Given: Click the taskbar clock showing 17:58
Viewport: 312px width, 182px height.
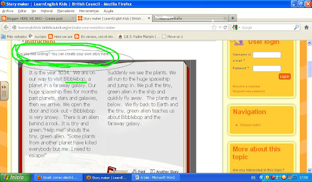Looking at the screenshot, I should 303,178.
